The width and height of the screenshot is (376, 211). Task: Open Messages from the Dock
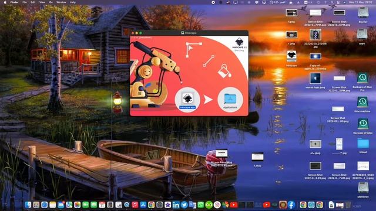94,205
